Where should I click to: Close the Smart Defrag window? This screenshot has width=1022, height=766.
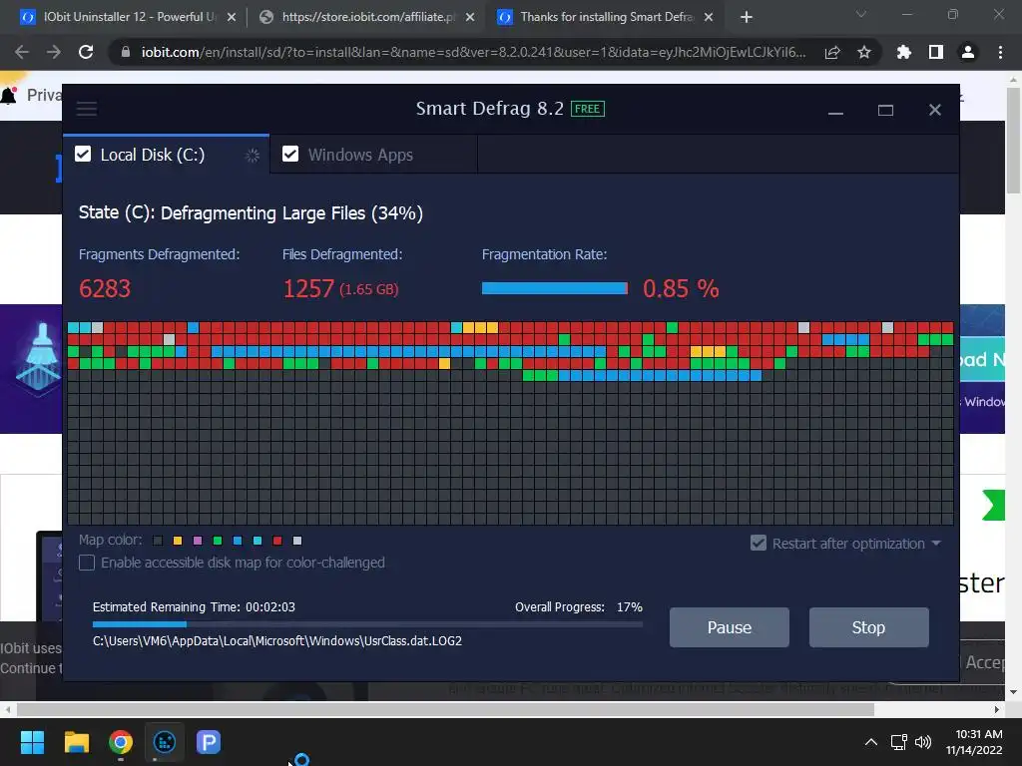934,110
